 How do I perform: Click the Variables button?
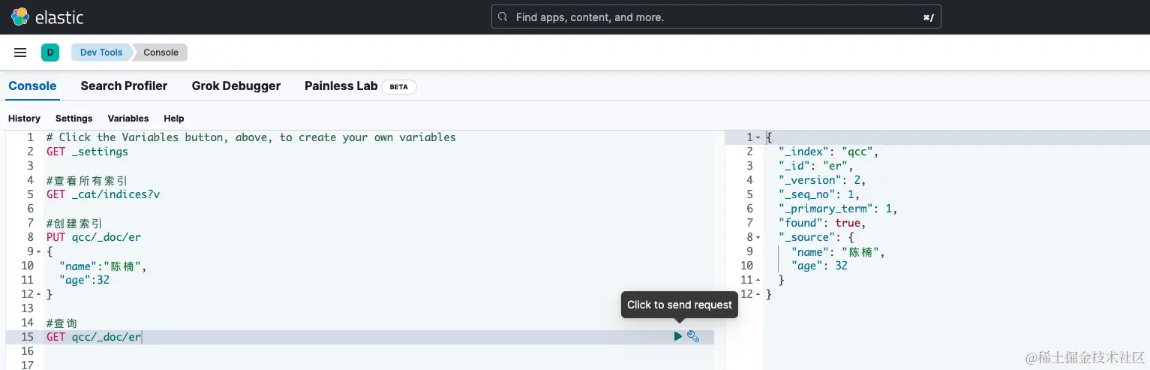(128, 119)
